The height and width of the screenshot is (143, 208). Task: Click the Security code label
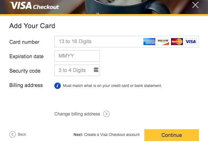25,71
